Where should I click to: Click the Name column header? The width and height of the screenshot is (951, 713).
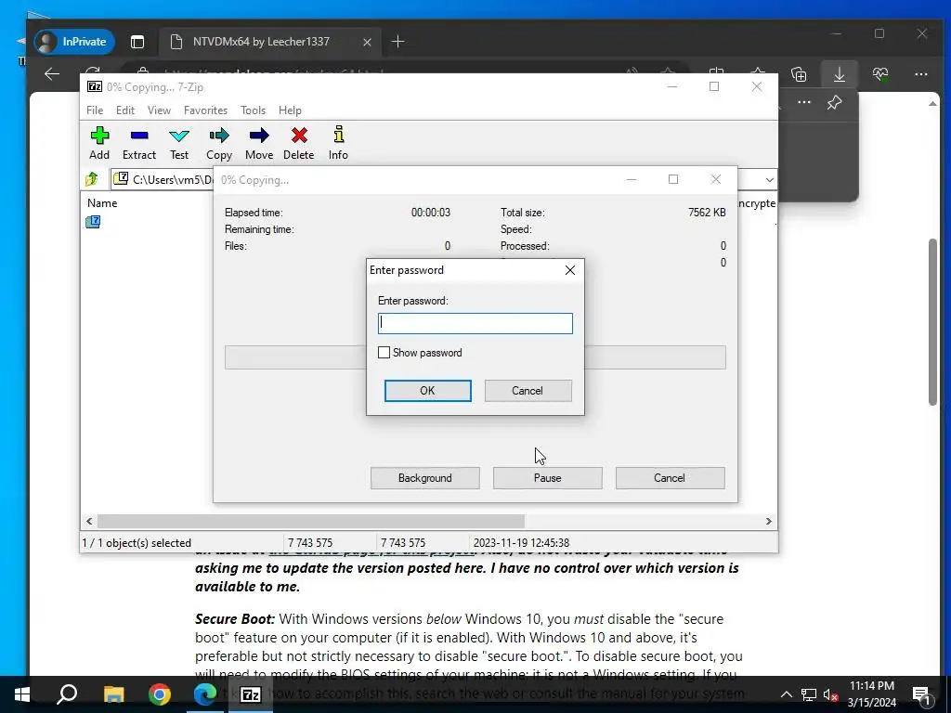(102, 203)
